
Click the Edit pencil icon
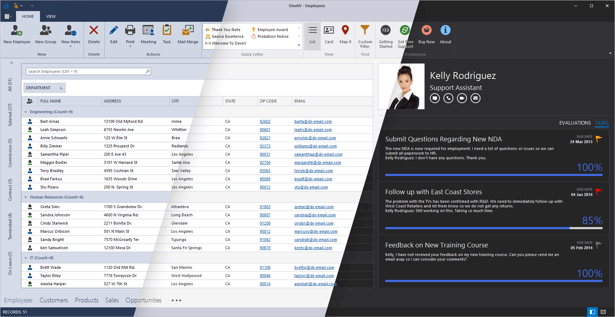[114, 30]
